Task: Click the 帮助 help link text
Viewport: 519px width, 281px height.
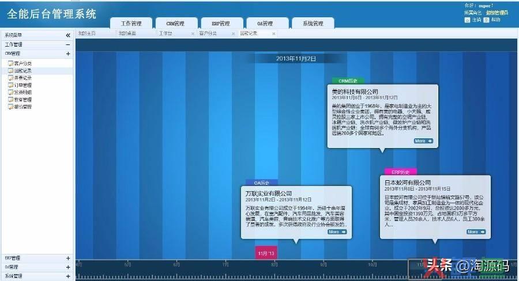Action: point(495,20)
